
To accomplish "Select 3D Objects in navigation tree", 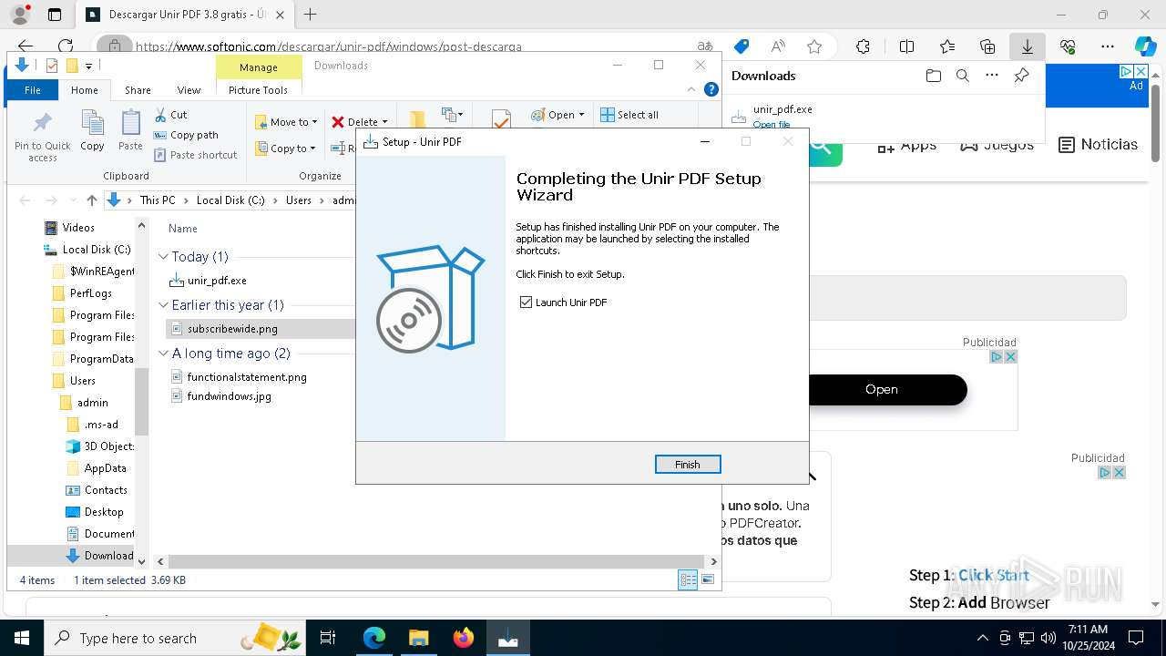I will click(108, 446).
